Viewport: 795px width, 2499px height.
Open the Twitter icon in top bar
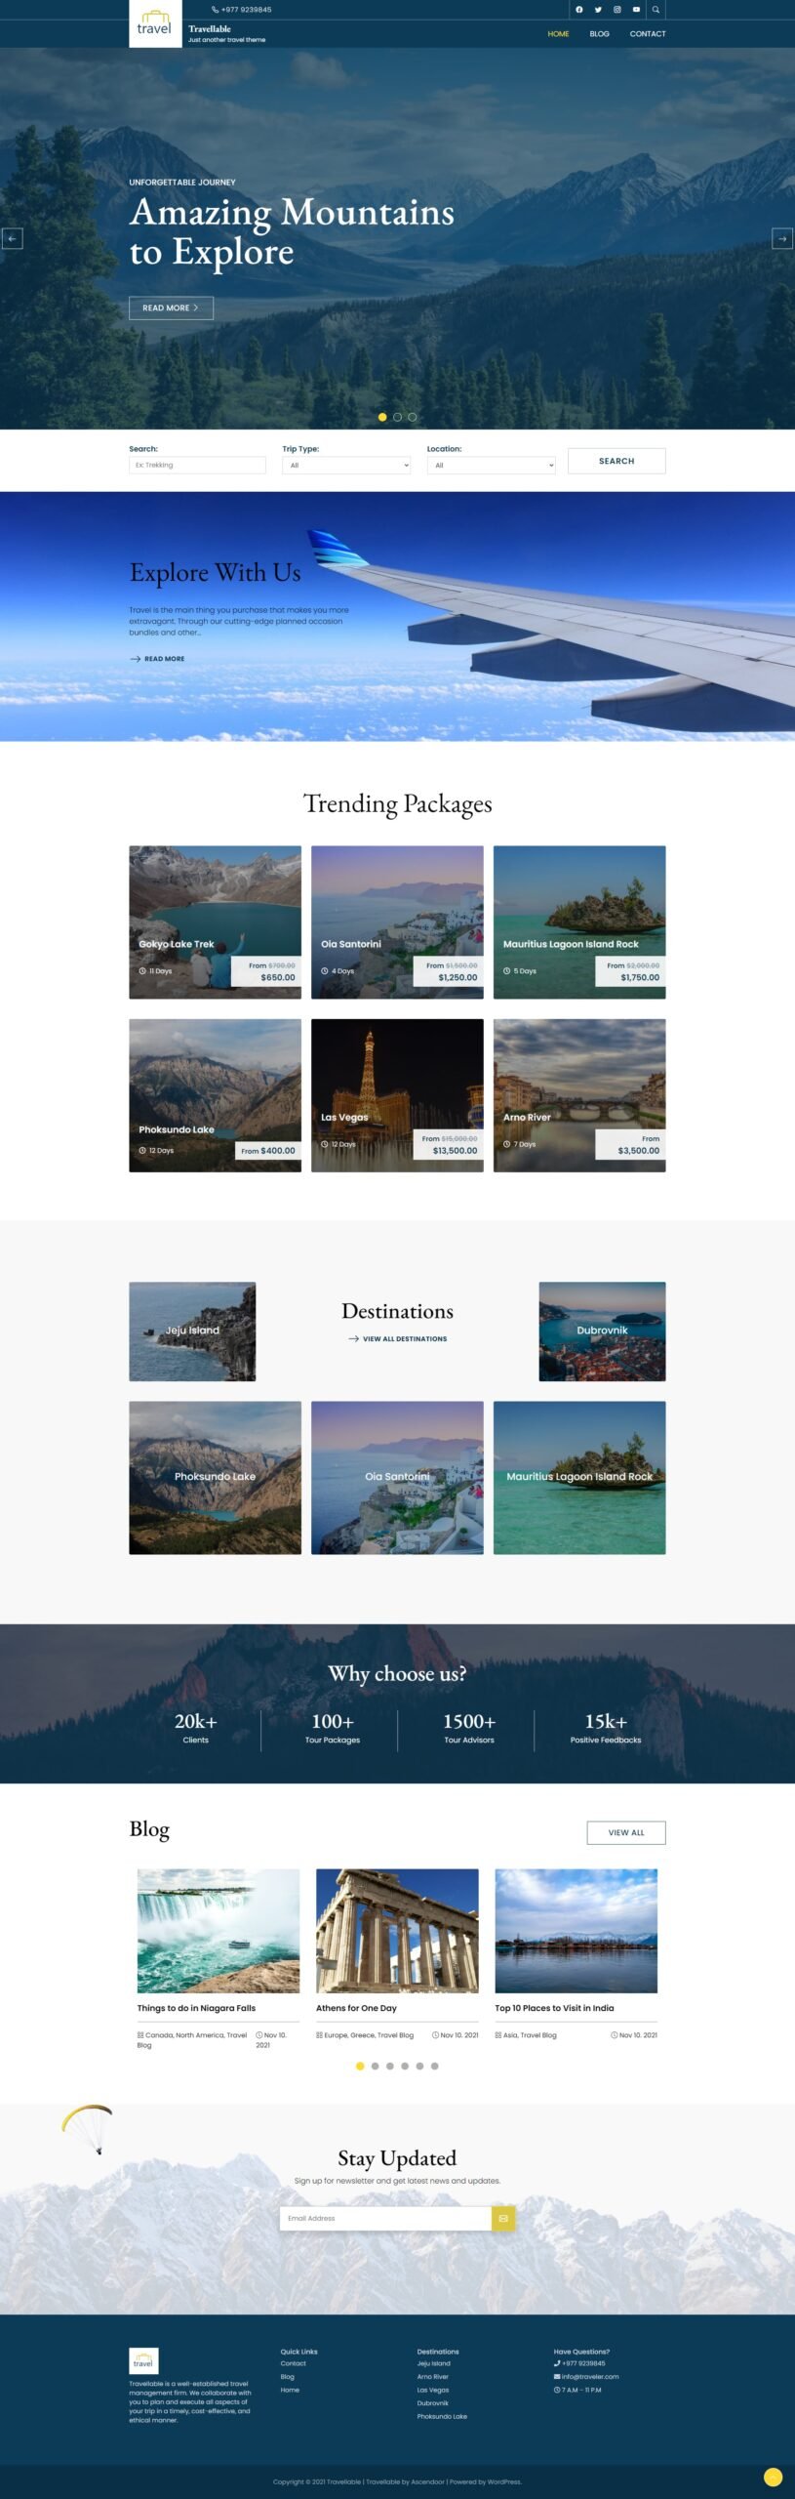598,10
